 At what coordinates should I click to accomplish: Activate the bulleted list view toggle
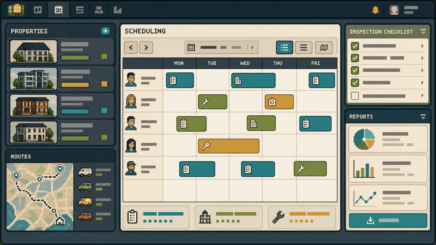tap(284, 47)
